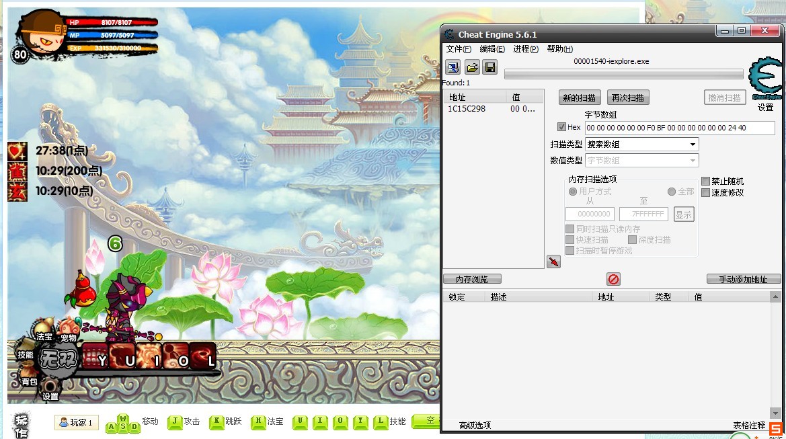Select the 用户方式 radio button

coord(572,192)
